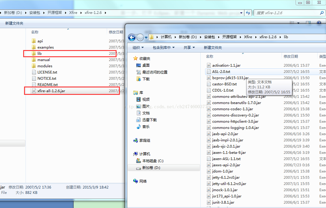326x208 pixels.
Task: Open the address history dropdown in rear window
Action: (241, 13)
